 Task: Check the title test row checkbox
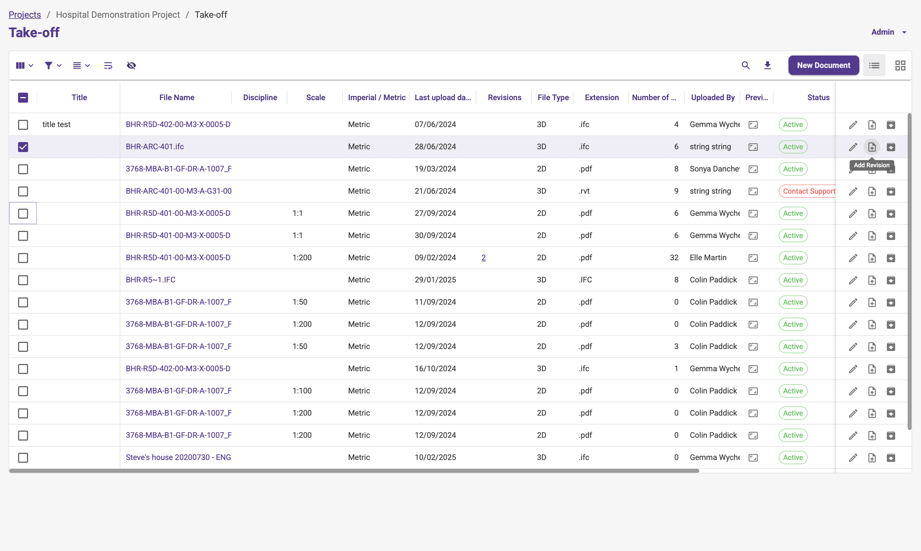click(x=23, y=125)
